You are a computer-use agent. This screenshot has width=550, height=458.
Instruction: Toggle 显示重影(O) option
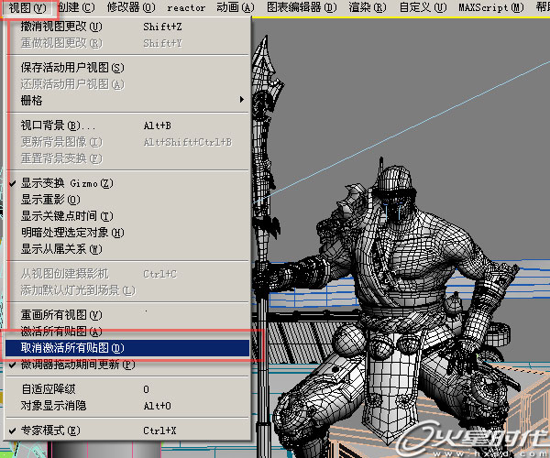click(x=127, y=200)
